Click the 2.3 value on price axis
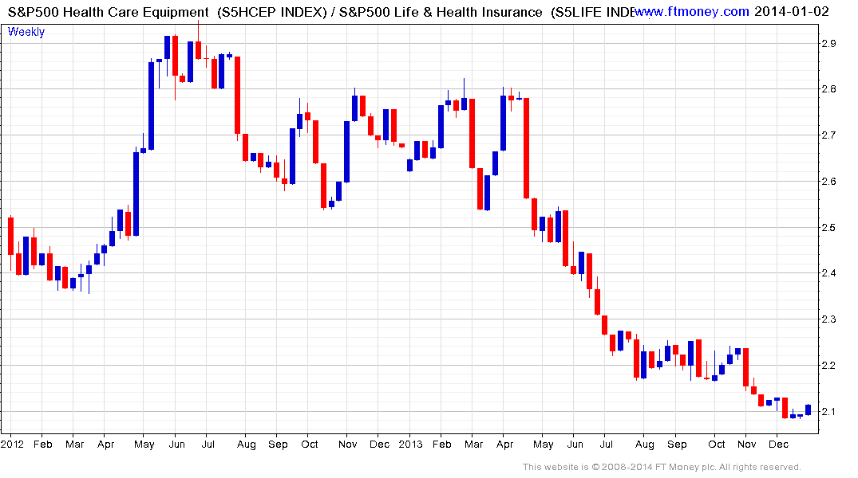858x478 pixels. pyautogui.click(x=828, y=319)
